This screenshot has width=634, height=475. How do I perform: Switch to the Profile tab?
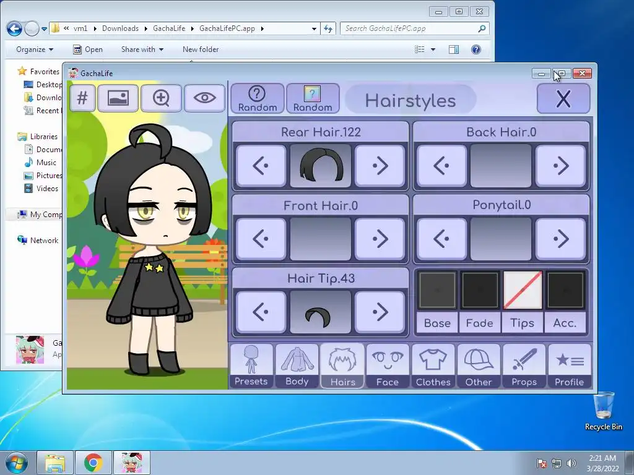point(570,366)
